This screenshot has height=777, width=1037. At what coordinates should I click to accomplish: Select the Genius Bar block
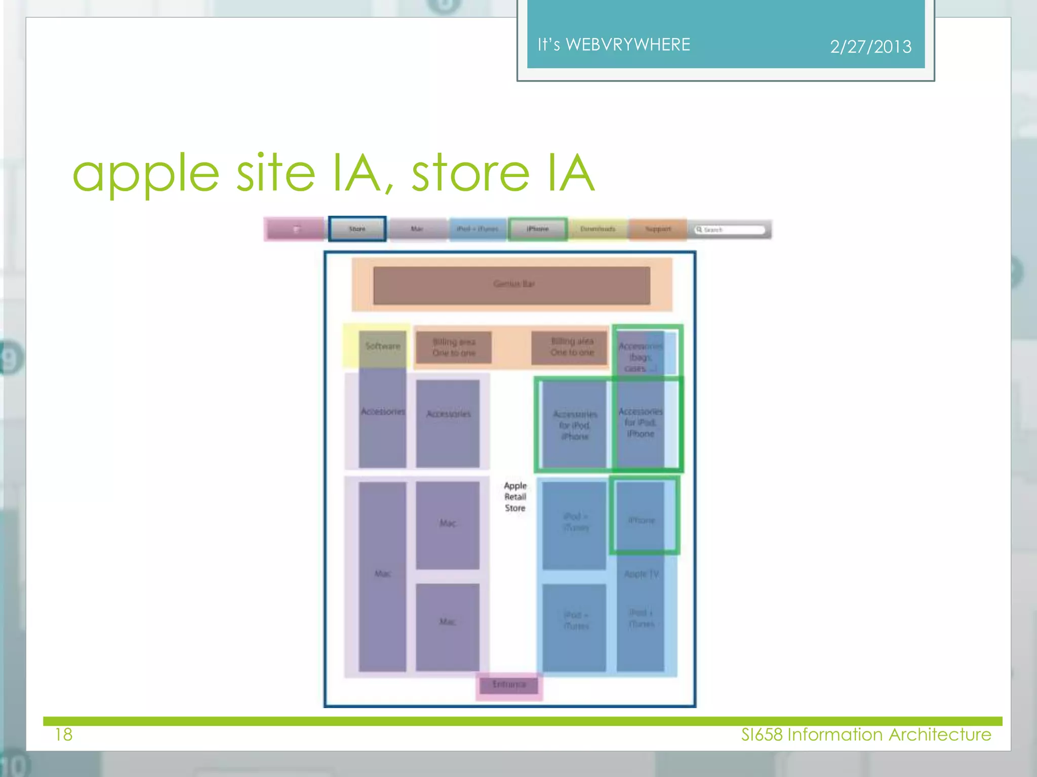[x=512, y=285]
